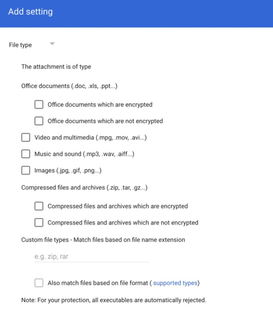Enable encrypted compressed files and archives checkbox

click(39, 206)
